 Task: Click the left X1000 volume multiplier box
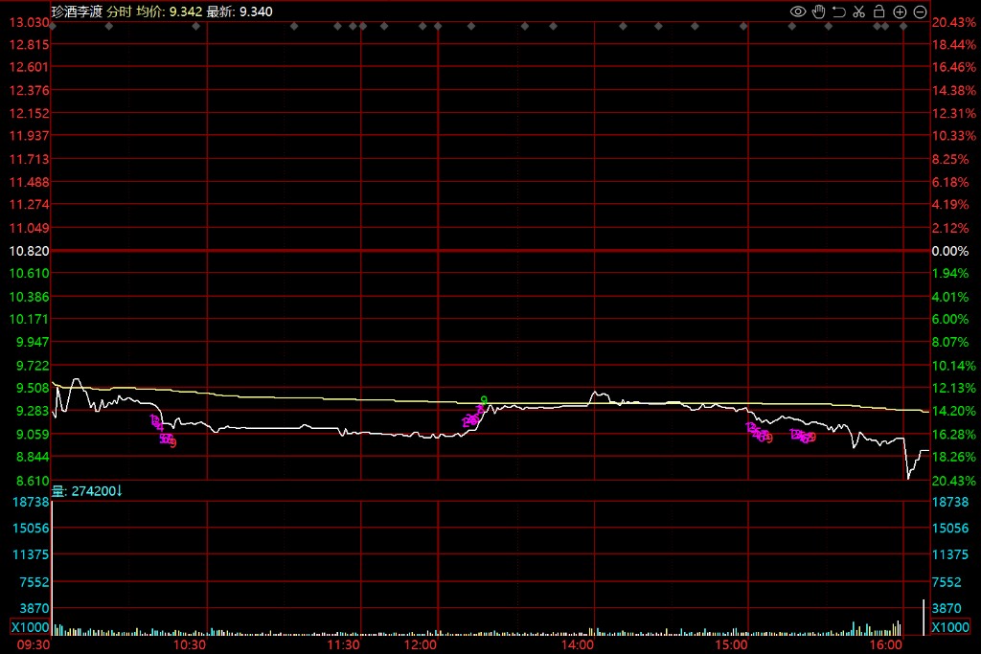pos(29,627)
